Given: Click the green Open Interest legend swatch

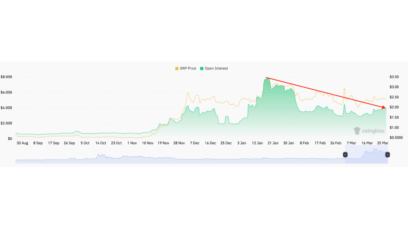Looking at the screenshot, I should point(202,69).
